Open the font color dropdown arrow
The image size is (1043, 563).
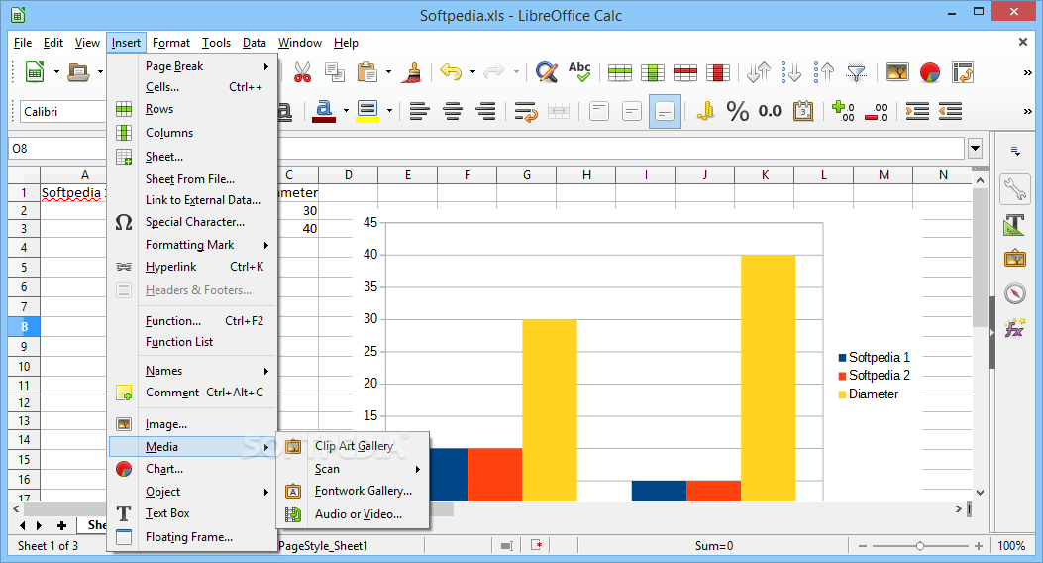tap(346, 111)
